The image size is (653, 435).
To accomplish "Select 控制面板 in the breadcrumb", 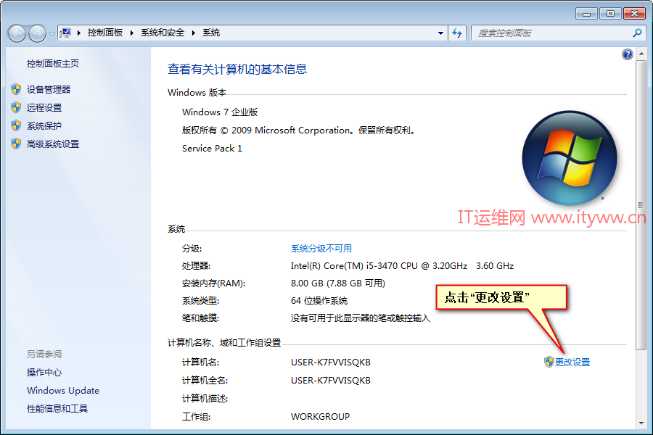I will pos(105,33).
